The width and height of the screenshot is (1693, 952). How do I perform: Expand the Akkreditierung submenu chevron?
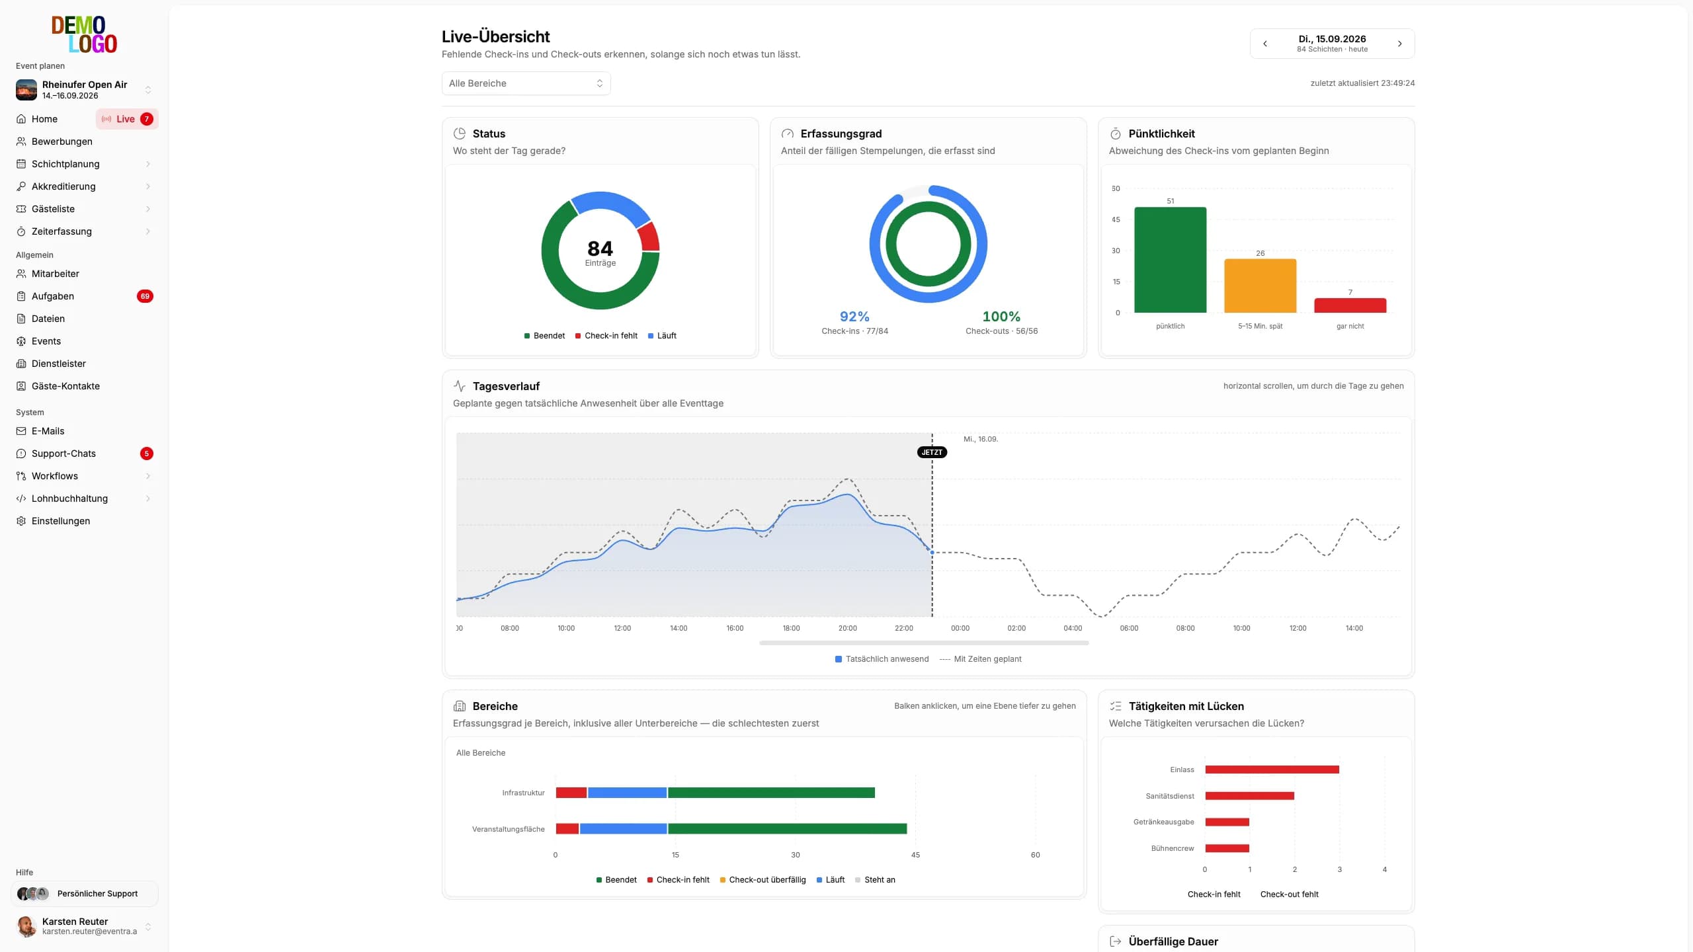[148, 186]
